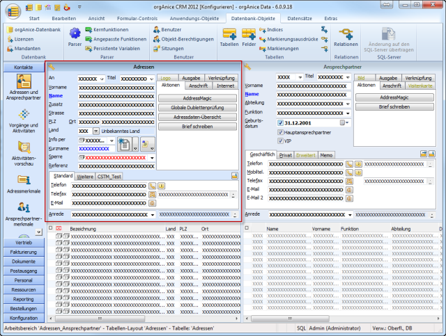Viewport: 446px width, 336px height.
Task: Toggle the Geburtsdatum checkbox
Action: (x=280, y=123)
